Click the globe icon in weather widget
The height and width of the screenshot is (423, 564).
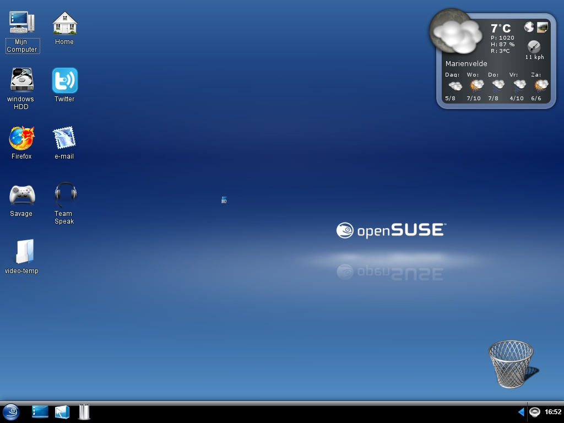[529, 26]
